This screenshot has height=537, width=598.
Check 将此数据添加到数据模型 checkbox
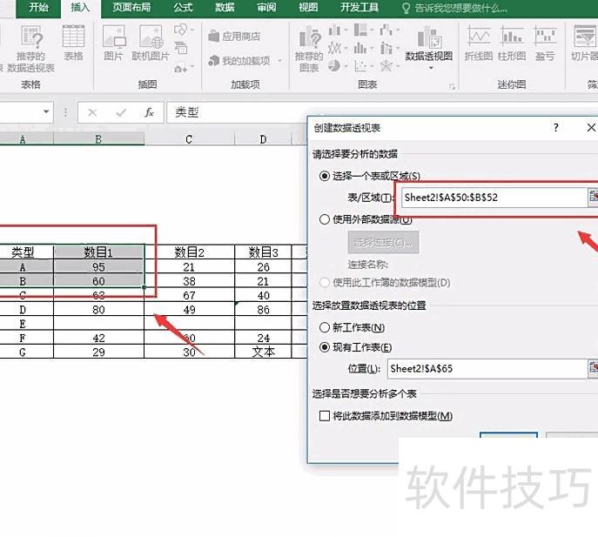coord(326,416)
